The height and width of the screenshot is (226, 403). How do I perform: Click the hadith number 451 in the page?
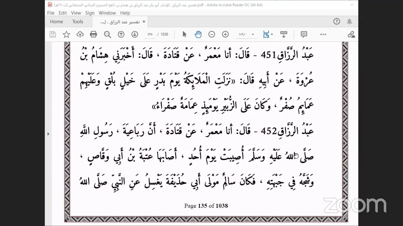tap(269, 55)
